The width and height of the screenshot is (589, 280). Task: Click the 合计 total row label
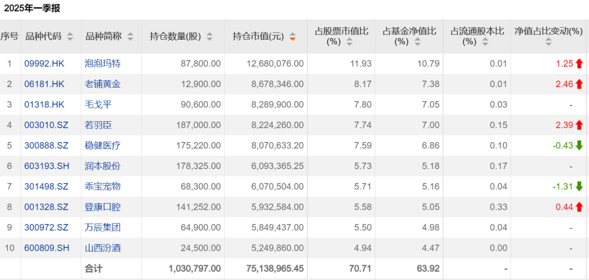point(94,269)
